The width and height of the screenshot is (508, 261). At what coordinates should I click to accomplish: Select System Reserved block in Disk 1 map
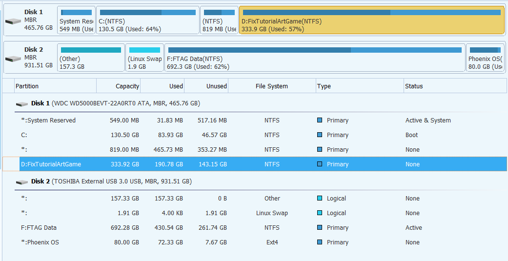tap(77, 20)
